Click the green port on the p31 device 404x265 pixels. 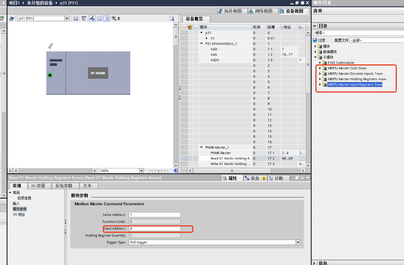(50, 75)
